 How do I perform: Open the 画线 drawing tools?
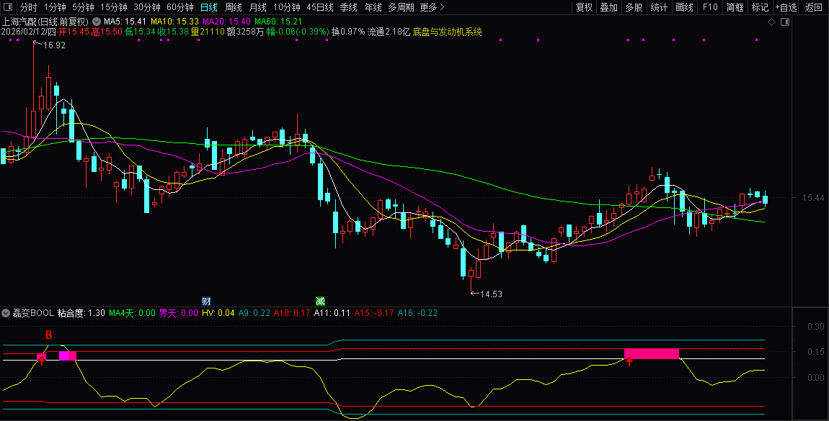[x=684, y=7]
